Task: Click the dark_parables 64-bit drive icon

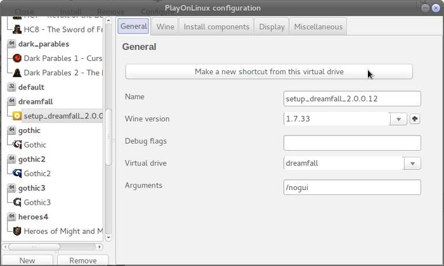Action: point(11,44)
